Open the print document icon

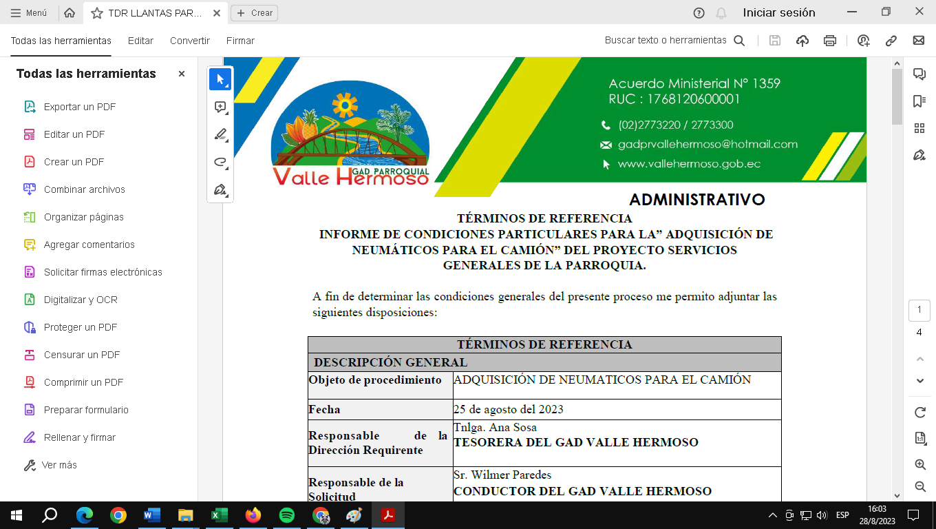click(x=830, y=41)
